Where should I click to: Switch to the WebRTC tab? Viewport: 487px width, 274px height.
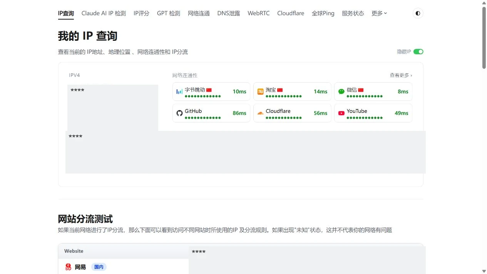tap(259, 13)
